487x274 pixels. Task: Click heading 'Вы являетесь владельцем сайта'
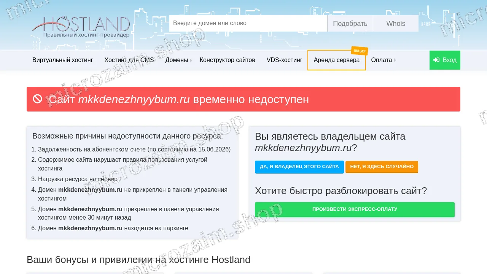point(330,142)
